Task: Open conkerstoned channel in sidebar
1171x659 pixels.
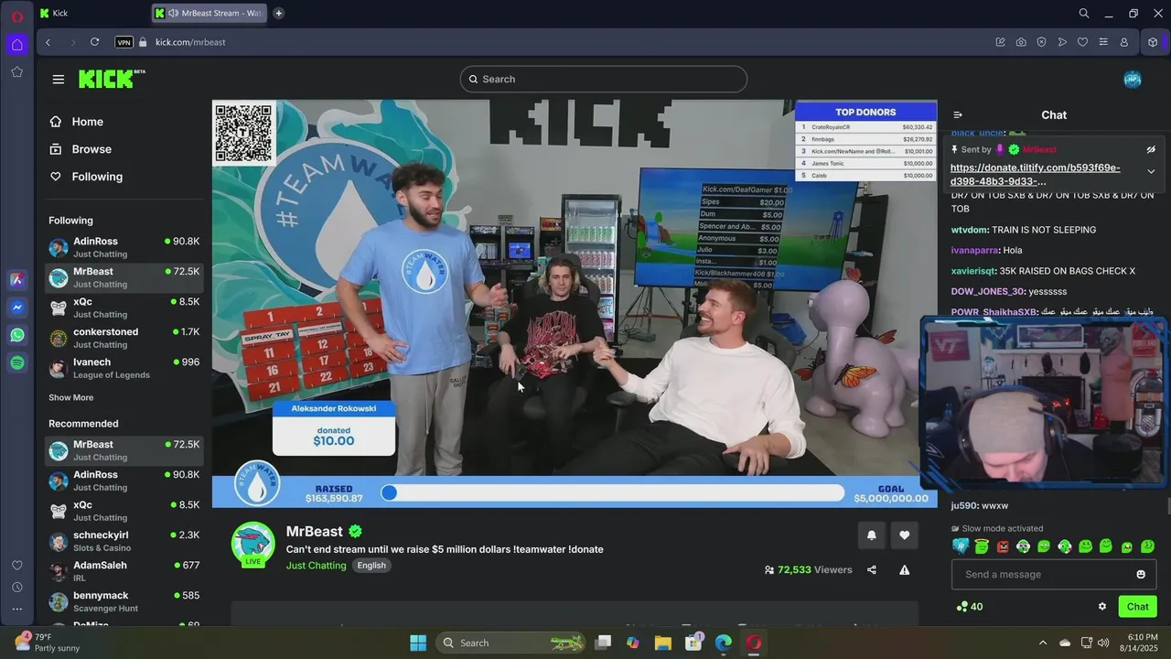Action: [x=124, y=338]
